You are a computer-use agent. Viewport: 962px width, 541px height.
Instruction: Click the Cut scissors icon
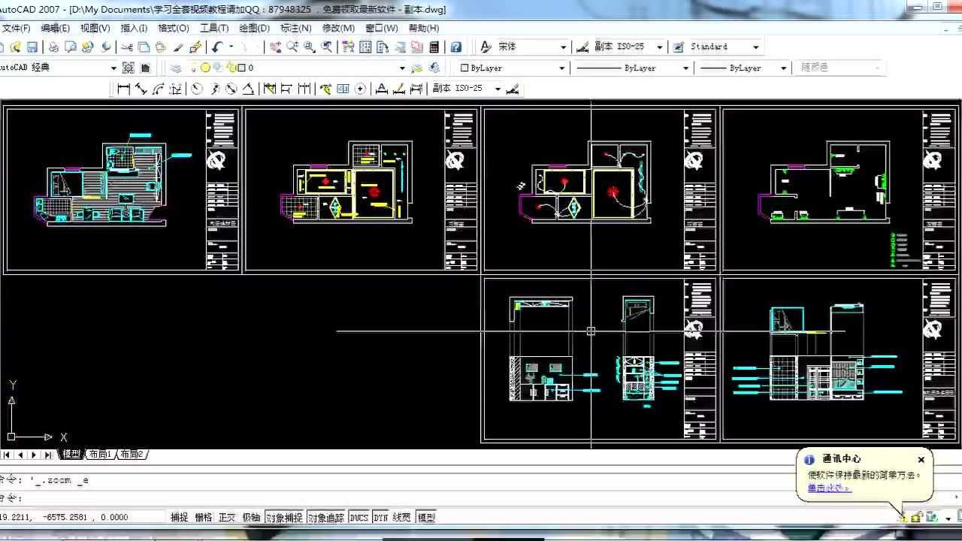point(126,47)
